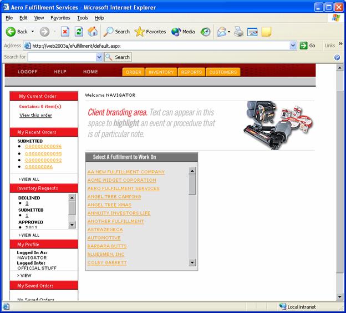
Task: Click the fulfillment list scroll down arrow
Action: pos(192,262)
